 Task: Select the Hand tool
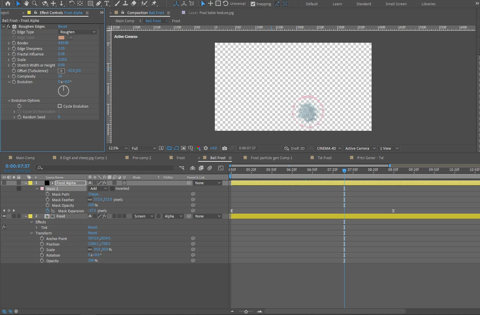[26, 4]
